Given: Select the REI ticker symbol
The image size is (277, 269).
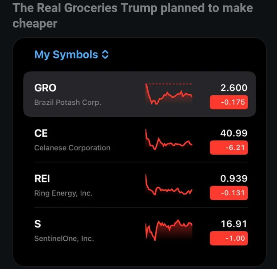Looking at the screenshot, I should pyautogui.click(x=42, y=178).
